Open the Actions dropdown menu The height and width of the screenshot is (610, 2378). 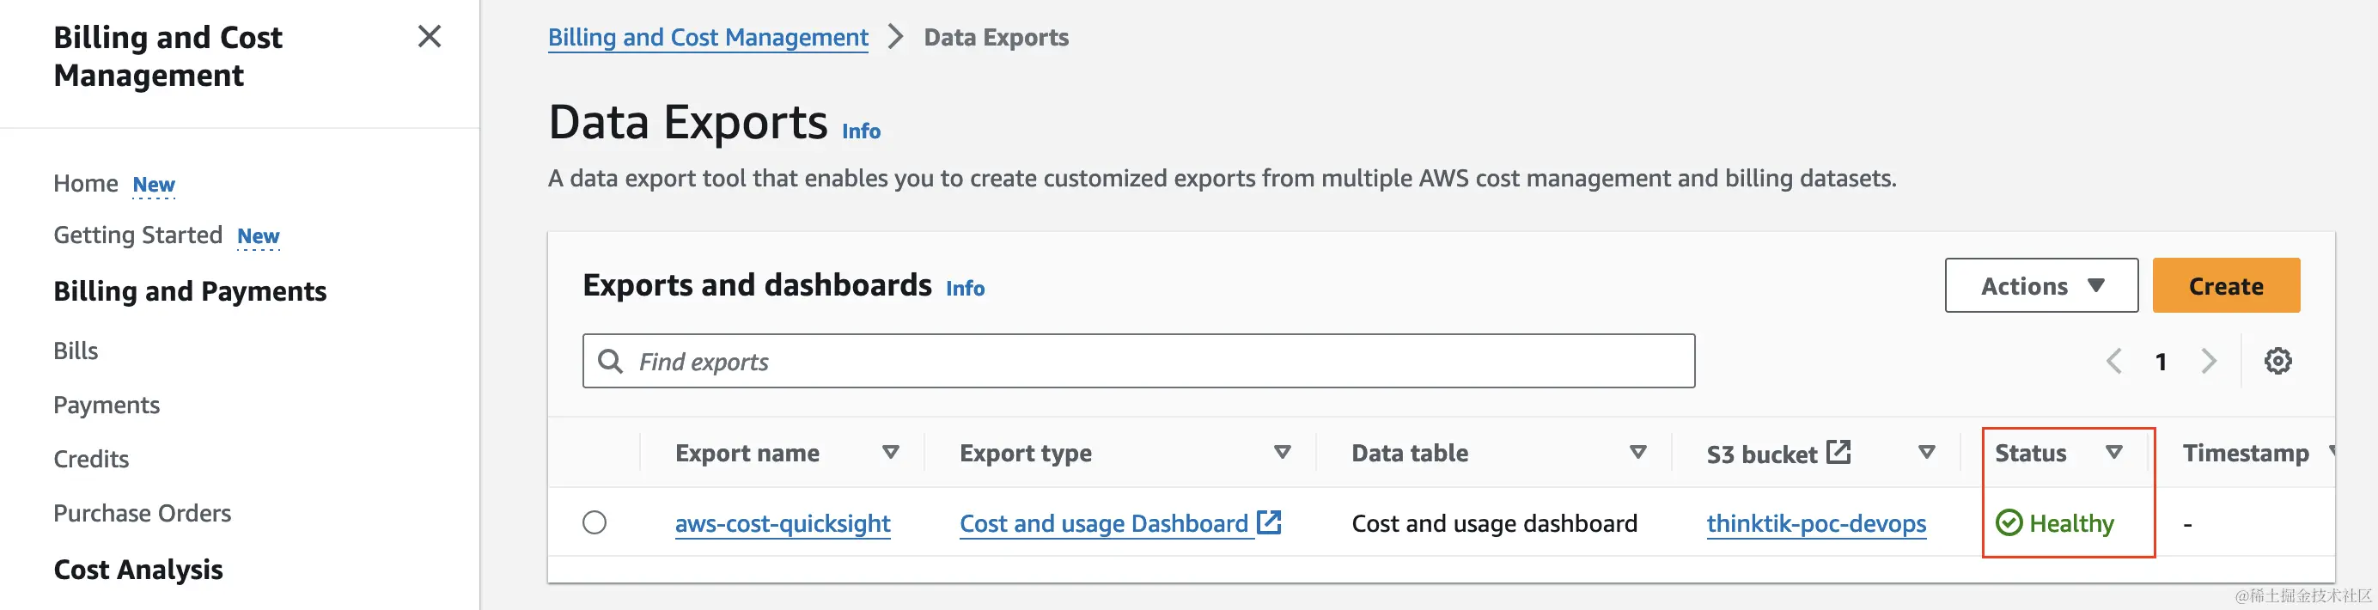point(2041,286)
